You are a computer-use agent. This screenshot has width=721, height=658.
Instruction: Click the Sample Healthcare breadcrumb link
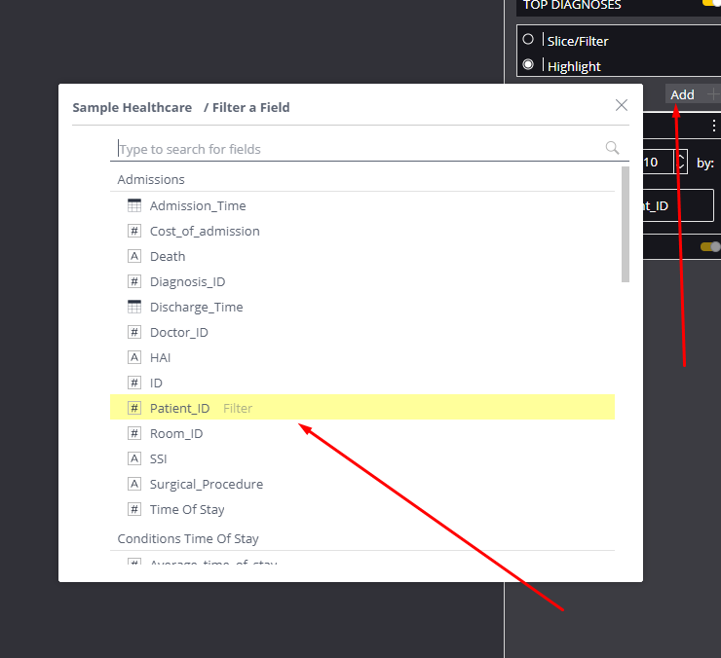(x=132, y=107)
